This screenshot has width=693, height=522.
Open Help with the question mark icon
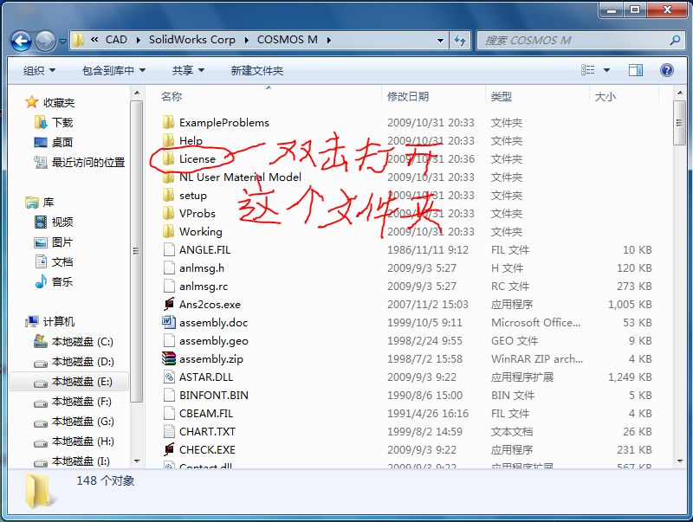pos(667,70)
